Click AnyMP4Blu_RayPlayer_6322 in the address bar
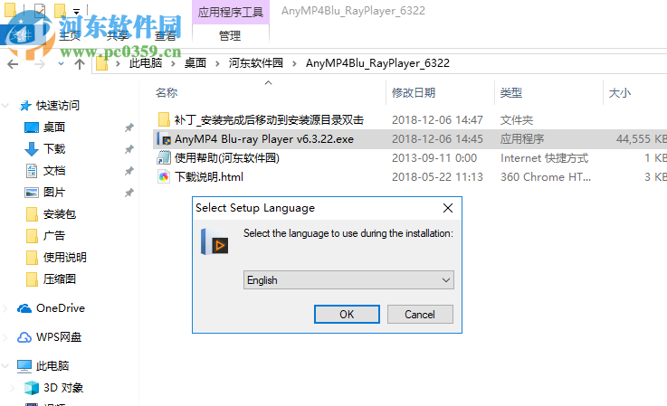The image size is (667, 406). coord(377,63)
